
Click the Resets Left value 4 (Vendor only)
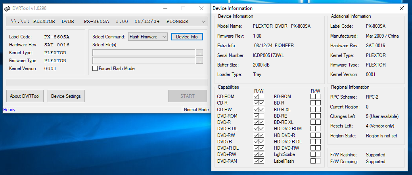pyautogui.click(x=380, y=126)
